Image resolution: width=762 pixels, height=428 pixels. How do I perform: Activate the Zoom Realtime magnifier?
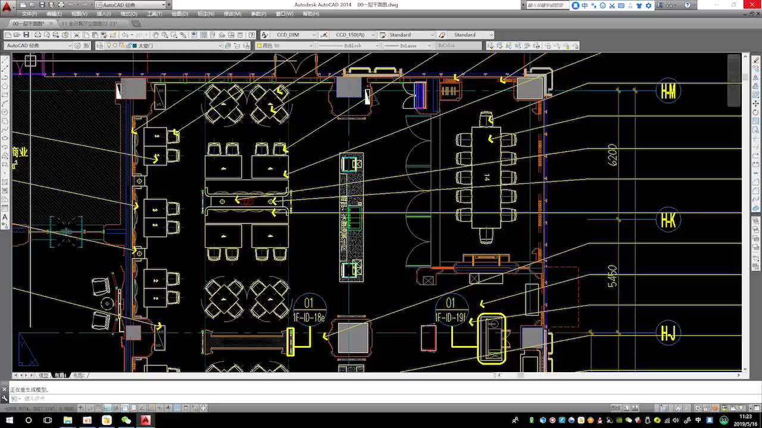point(165,35)
